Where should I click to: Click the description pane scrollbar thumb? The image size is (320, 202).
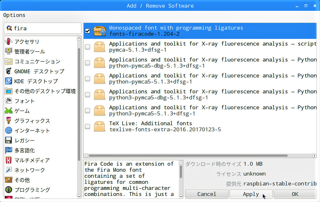tap(181, 172)
